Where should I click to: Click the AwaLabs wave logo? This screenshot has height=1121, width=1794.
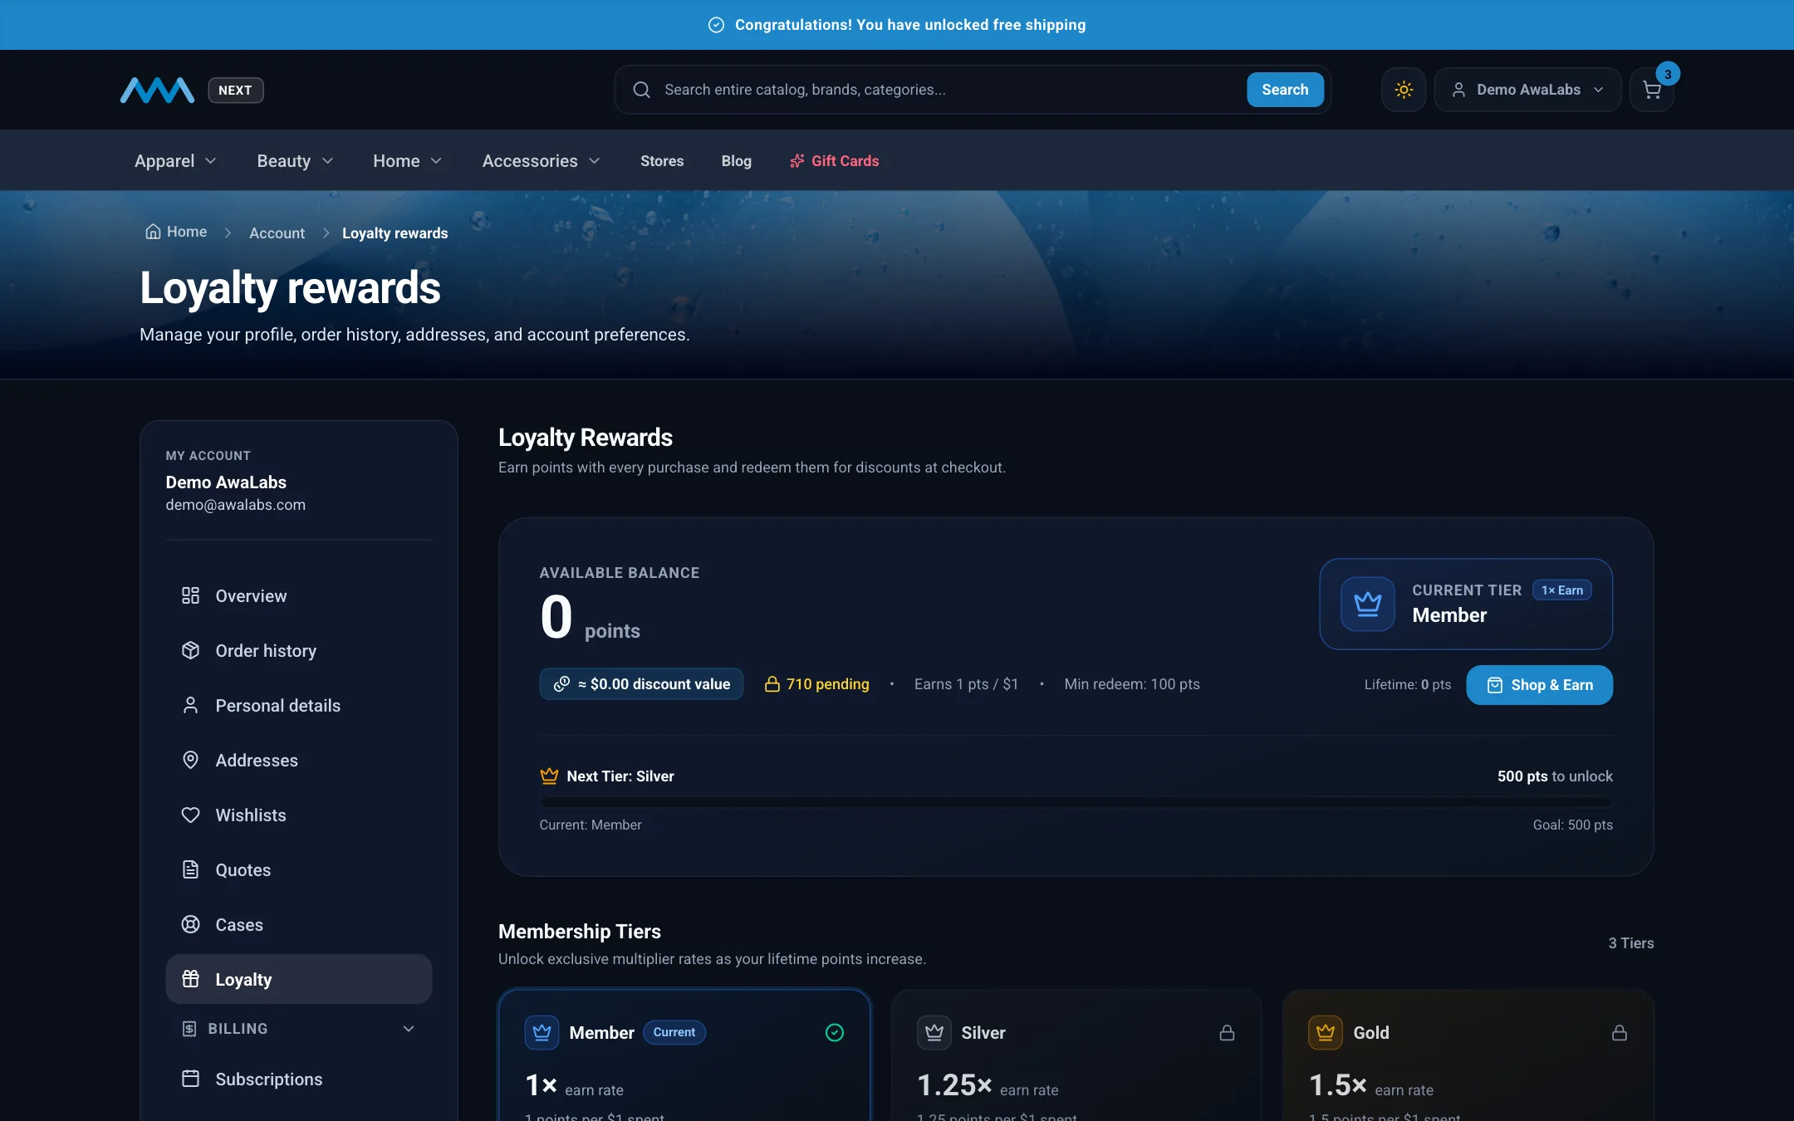[x=157, y=90]
